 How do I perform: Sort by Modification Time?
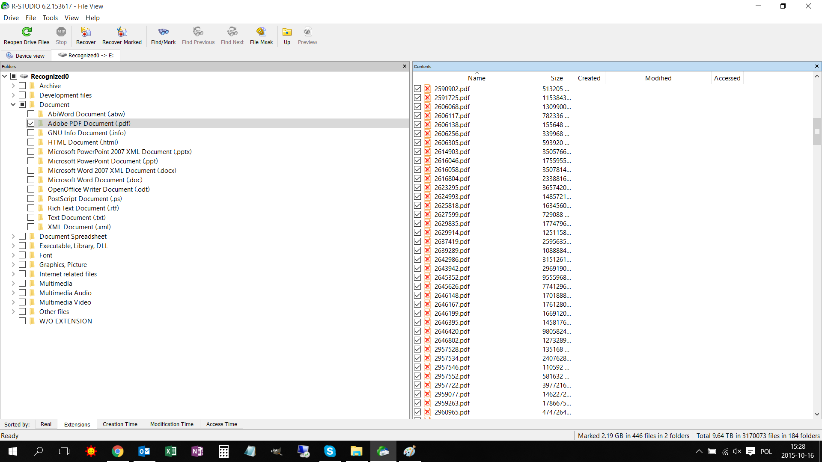pos(172,424)
